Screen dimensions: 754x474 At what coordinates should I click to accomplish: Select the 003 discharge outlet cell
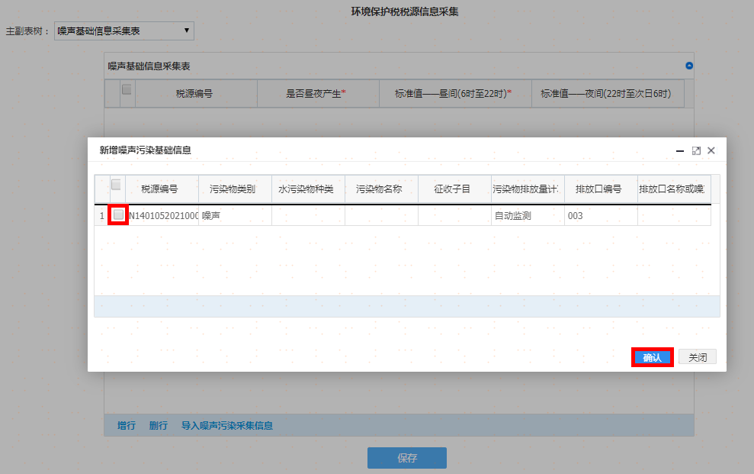[x=601, y=215]
